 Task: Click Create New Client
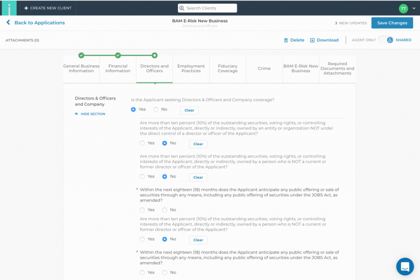(48, 8)
